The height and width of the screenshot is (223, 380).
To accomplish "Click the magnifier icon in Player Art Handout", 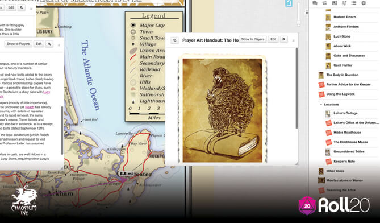I will pyautogui.click(x=284, y=39).
